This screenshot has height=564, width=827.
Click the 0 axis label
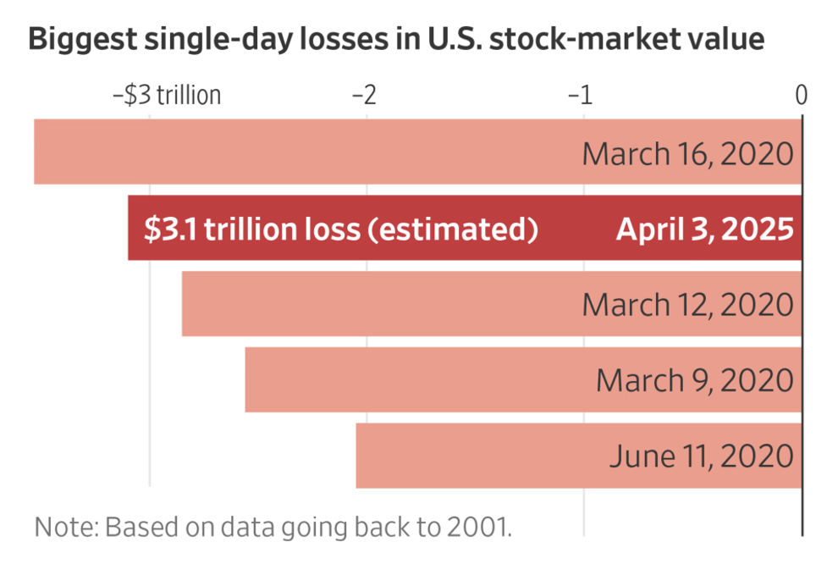[801, 95]
